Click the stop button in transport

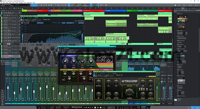[95, 108]
